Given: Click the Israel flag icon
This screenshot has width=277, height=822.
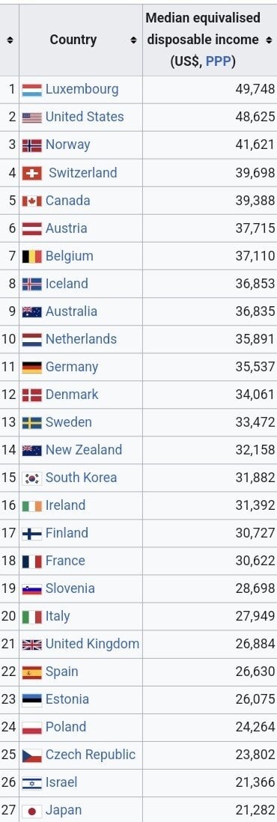Looking at the screenshot, I should (x=31, y=784).
